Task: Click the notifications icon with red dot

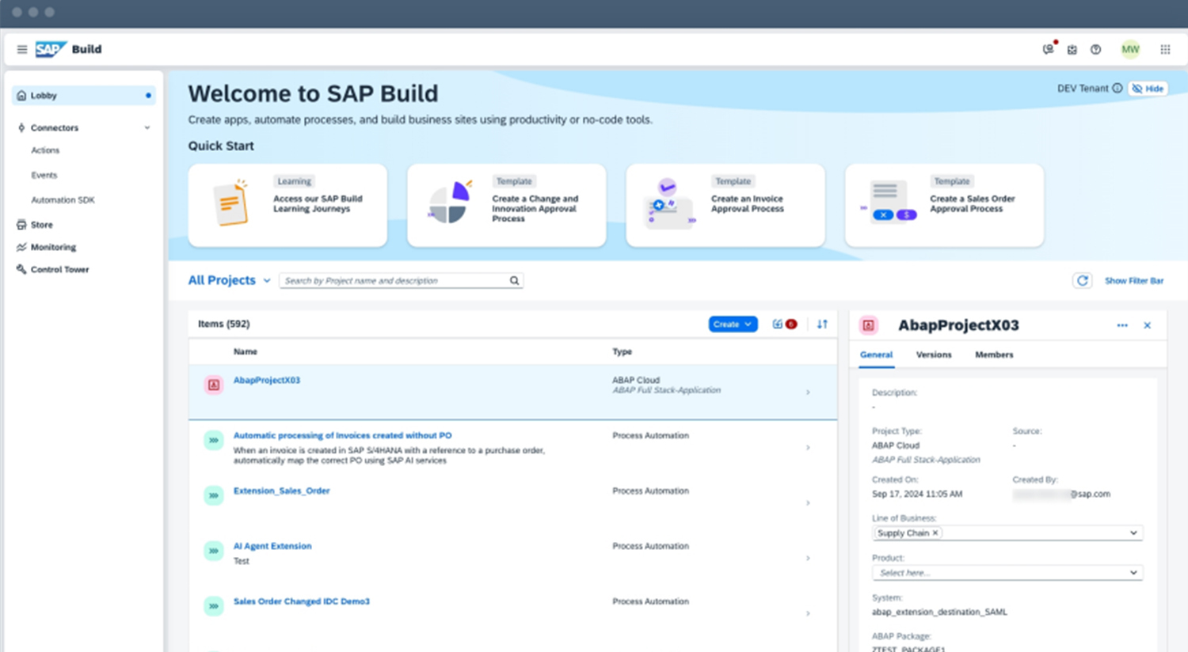Action: point(1049,49)
